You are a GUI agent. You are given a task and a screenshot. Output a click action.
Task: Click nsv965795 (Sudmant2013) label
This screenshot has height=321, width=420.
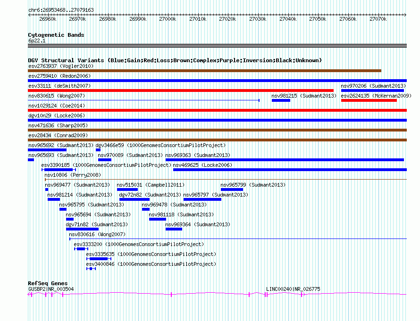tap(92, 205)
